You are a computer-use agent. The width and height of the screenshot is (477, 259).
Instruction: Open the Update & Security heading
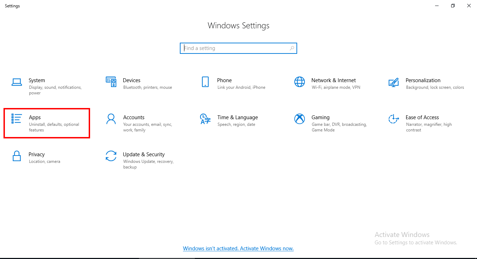(x=144, y=155)
